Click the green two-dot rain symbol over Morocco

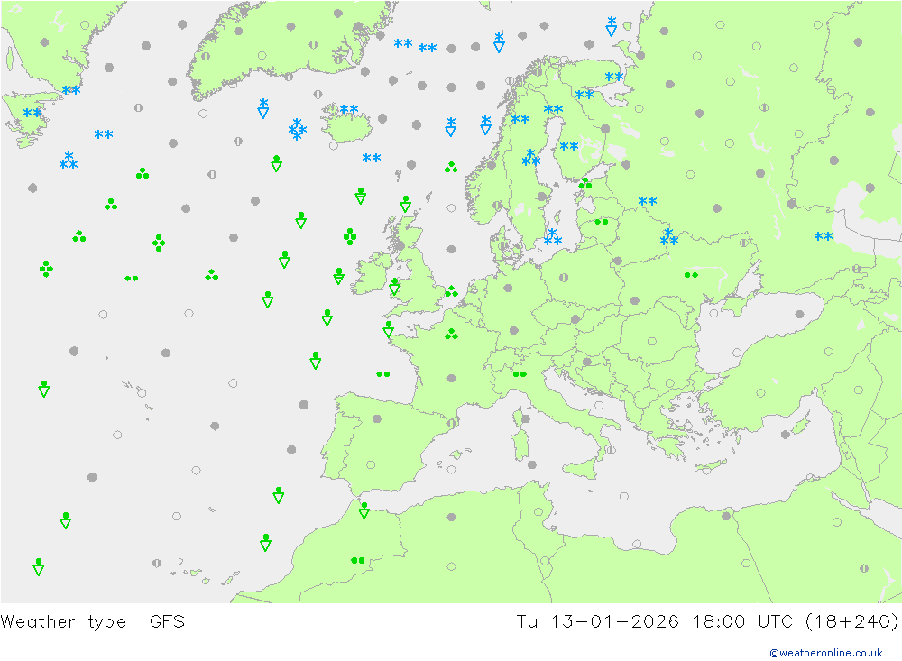coord(358,560)
